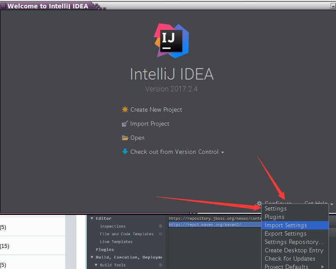The image size is (336, 269).
Task: Click the profile icon beside File and Code Templates
Action: pyautogui.click(x=160, y=234)
